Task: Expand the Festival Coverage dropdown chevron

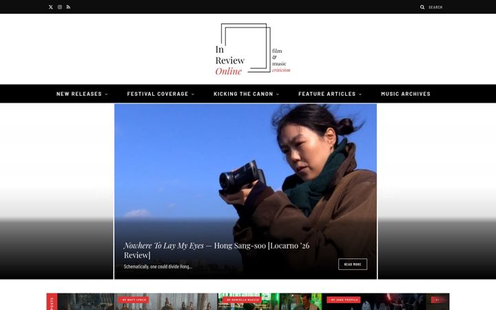Action: pos(193,94)
